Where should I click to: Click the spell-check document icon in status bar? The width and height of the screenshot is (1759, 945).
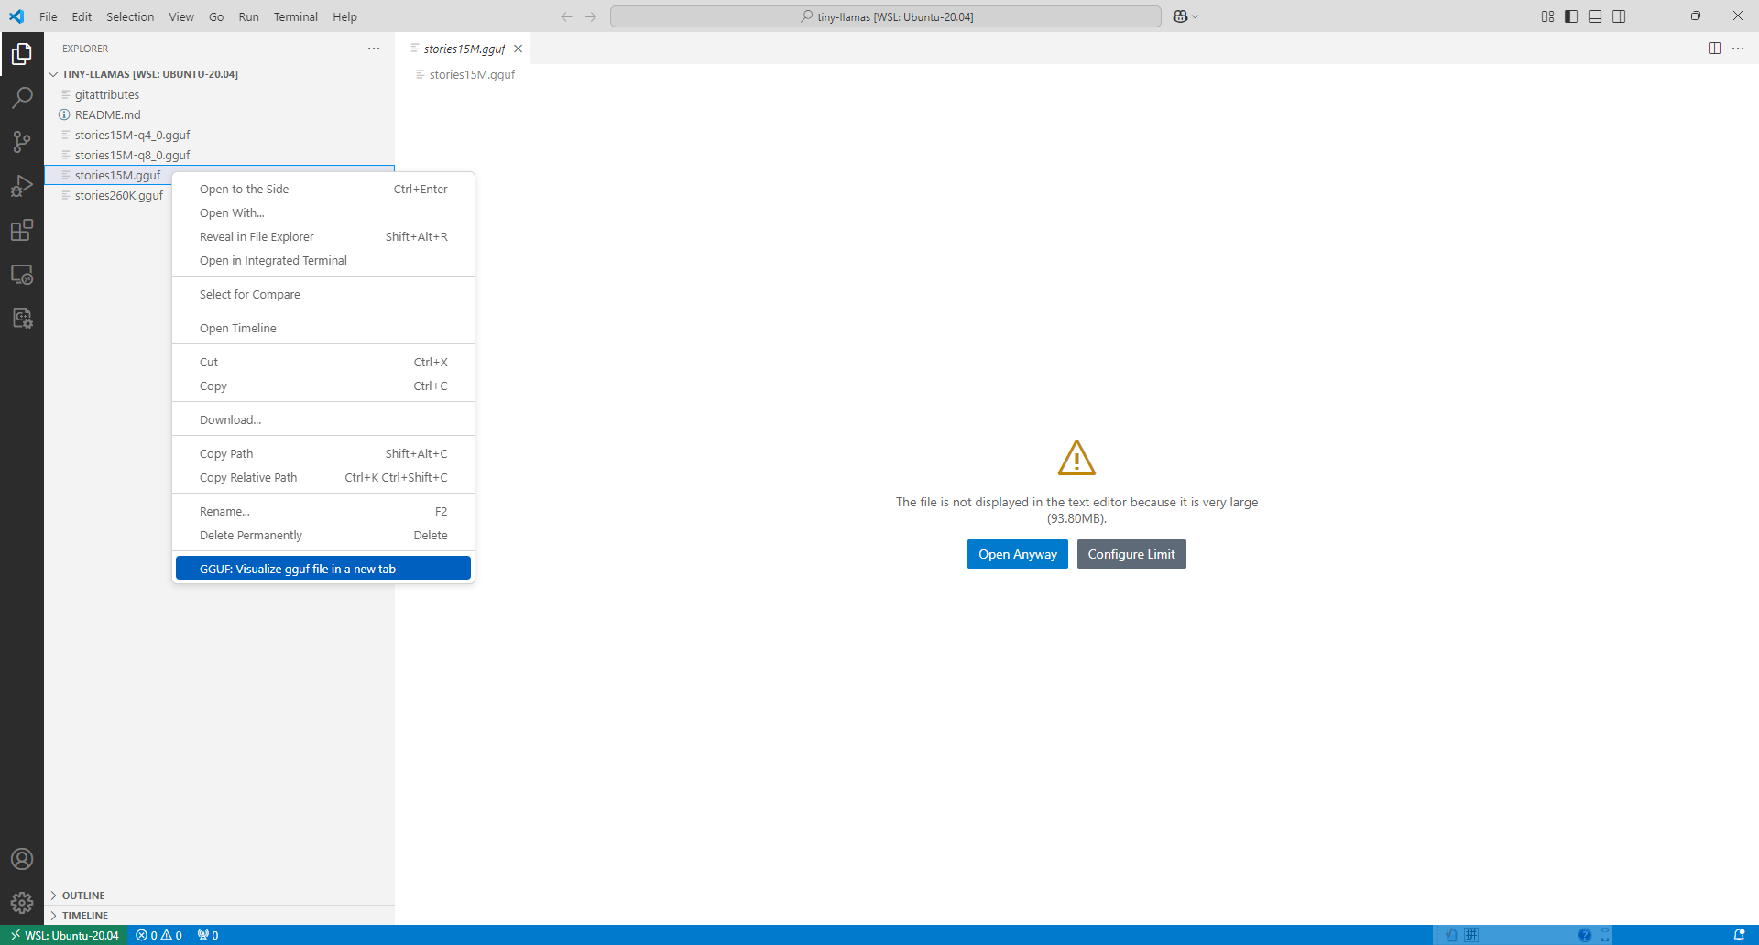[x=1450, y=935]
